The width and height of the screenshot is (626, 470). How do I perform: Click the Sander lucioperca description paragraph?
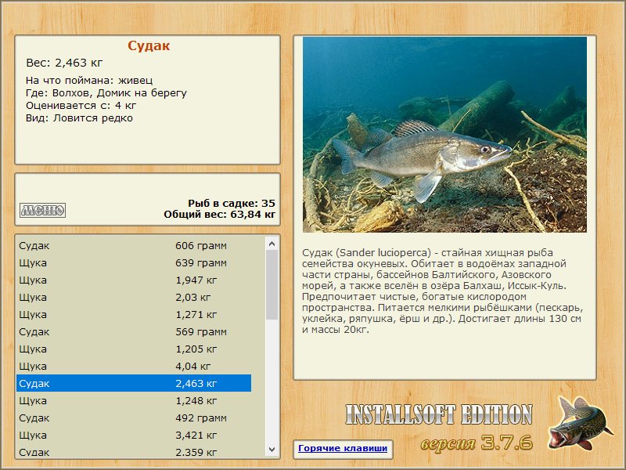coord(442,291)
